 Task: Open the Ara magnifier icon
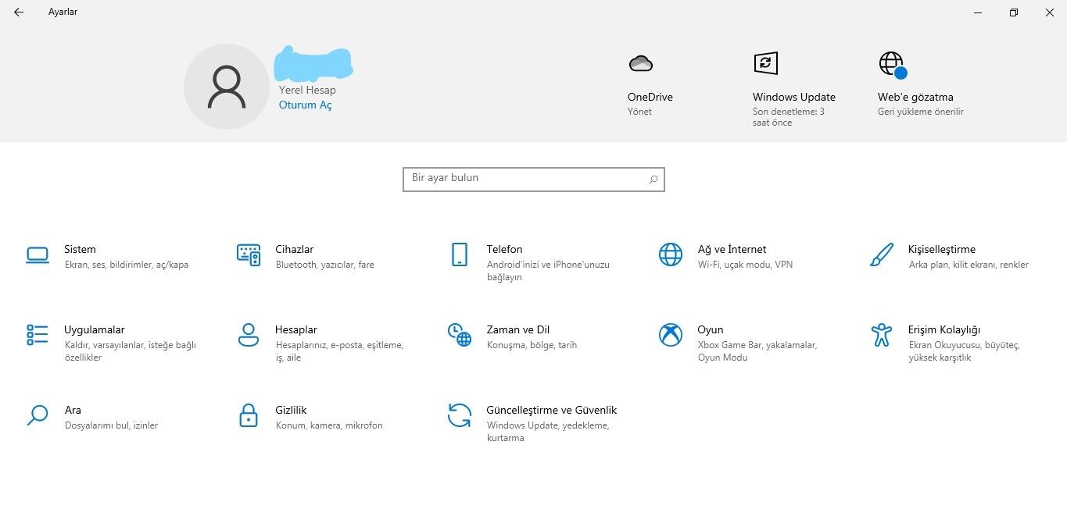pyautogui.click(x=37, y=415)
